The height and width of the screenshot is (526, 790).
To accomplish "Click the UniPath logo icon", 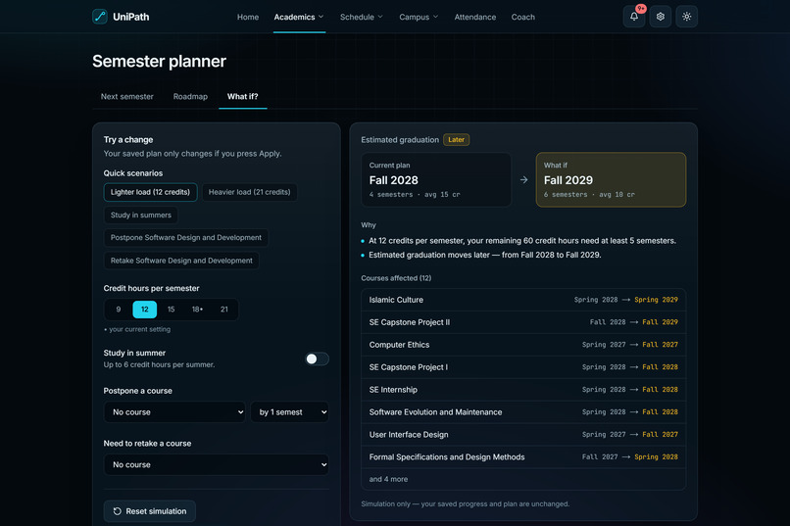I will coord(100,17).
